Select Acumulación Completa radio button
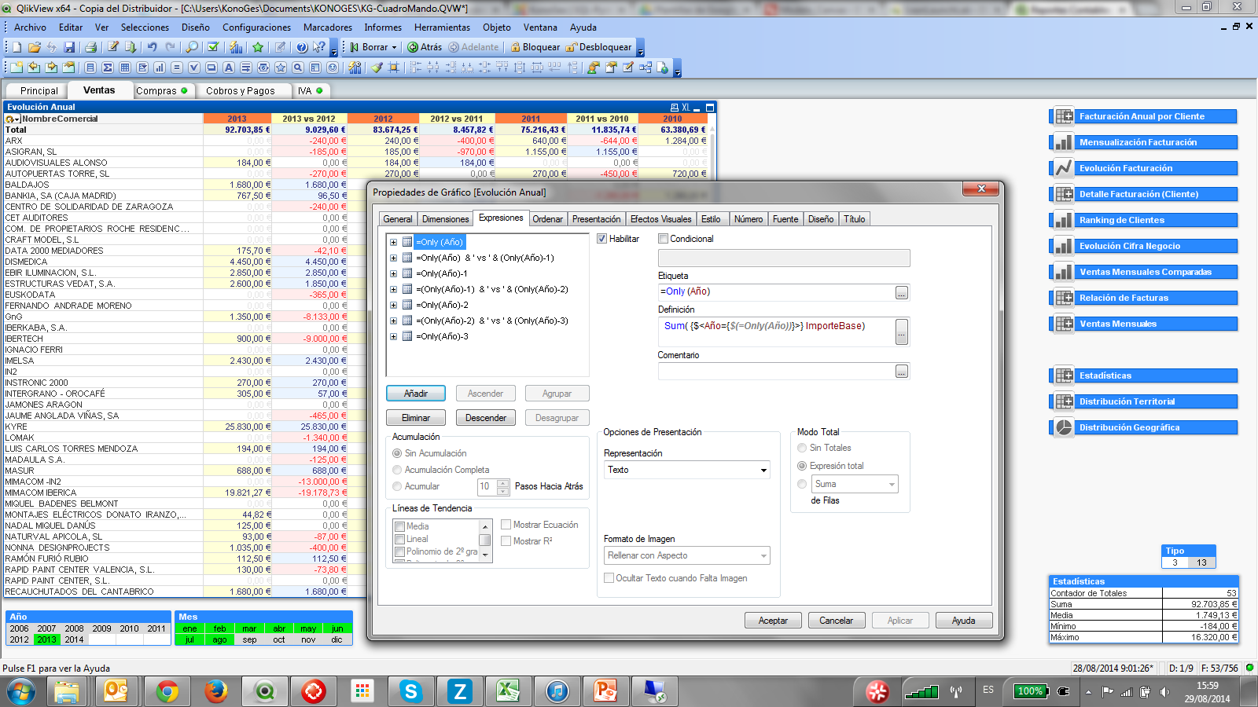The height and width of the screenshot is (707, 1258). [397, 470]
